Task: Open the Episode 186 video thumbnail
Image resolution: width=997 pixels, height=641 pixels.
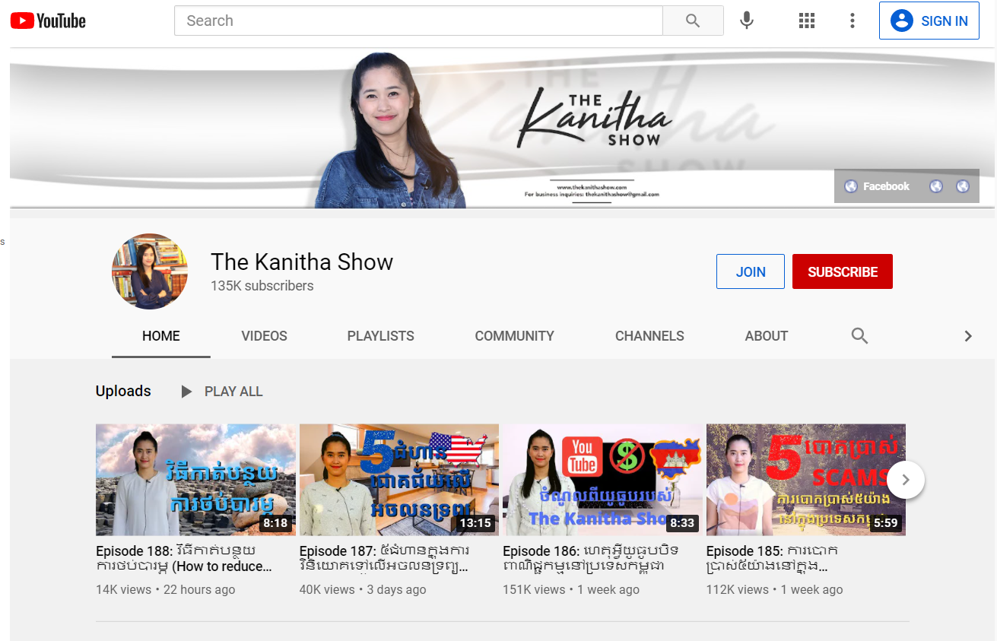Action: [x=602, y=480]
